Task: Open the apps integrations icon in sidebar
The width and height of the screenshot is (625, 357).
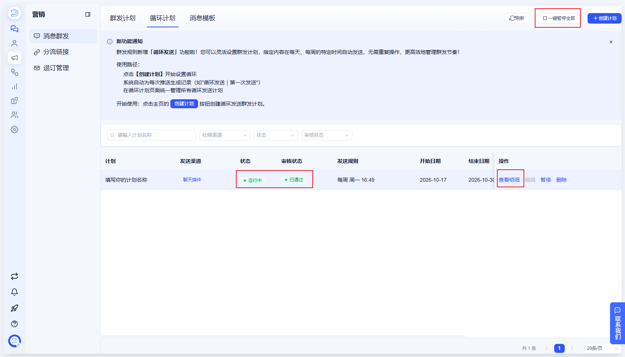Action: (x=14, y=101)
